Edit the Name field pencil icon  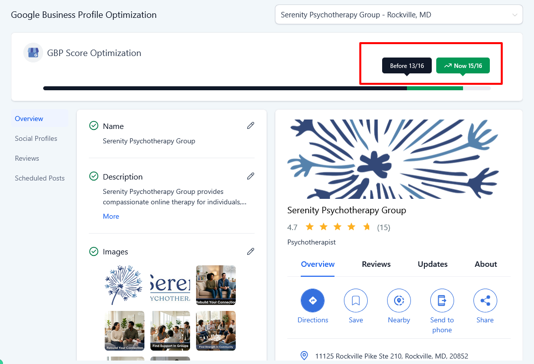(251, 125)
